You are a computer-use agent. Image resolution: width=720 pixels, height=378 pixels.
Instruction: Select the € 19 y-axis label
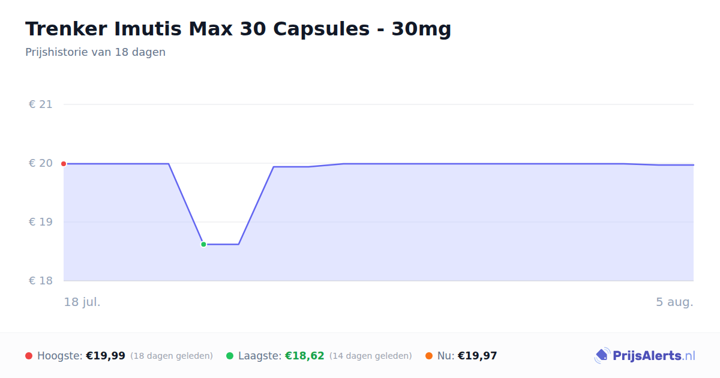click(x=41, y=222)
